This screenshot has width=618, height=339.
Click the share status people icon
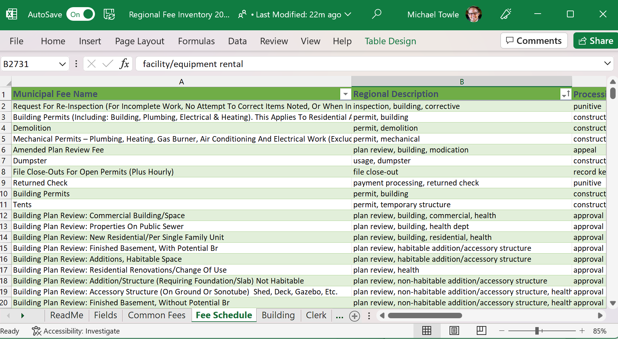tap(242, 14)
